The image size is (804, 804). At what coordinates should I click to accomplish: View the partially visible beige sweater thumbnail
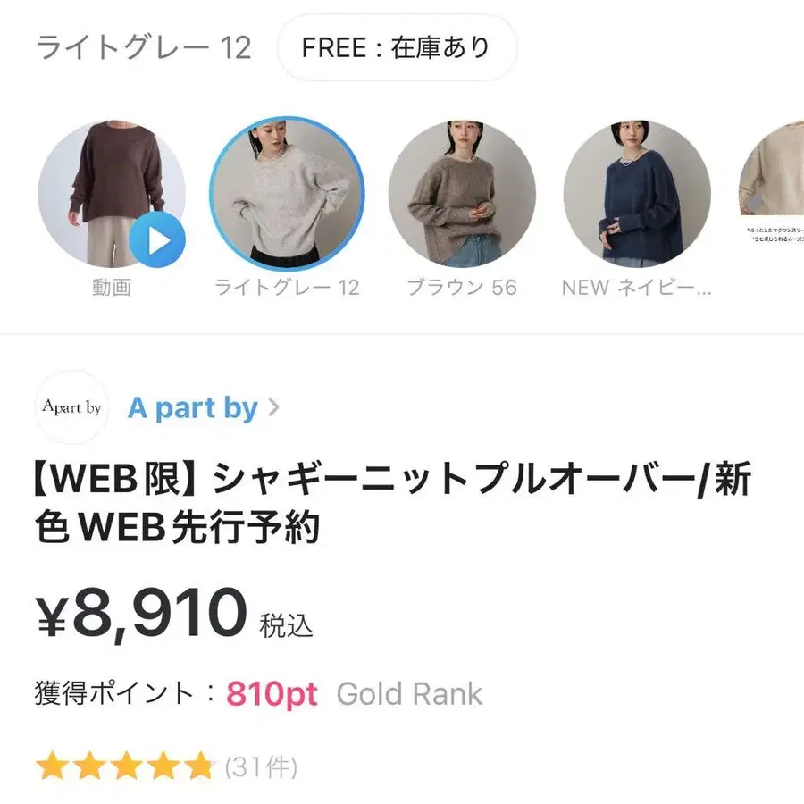coord(771,194)
